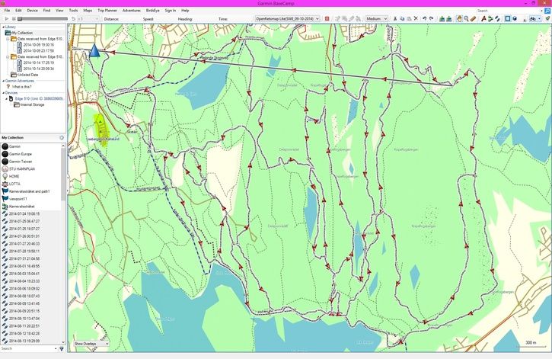Open the activity profile binoculars dropdown
Image resolution: width=552 pixels, height=359 pixels.
(534, 18)
